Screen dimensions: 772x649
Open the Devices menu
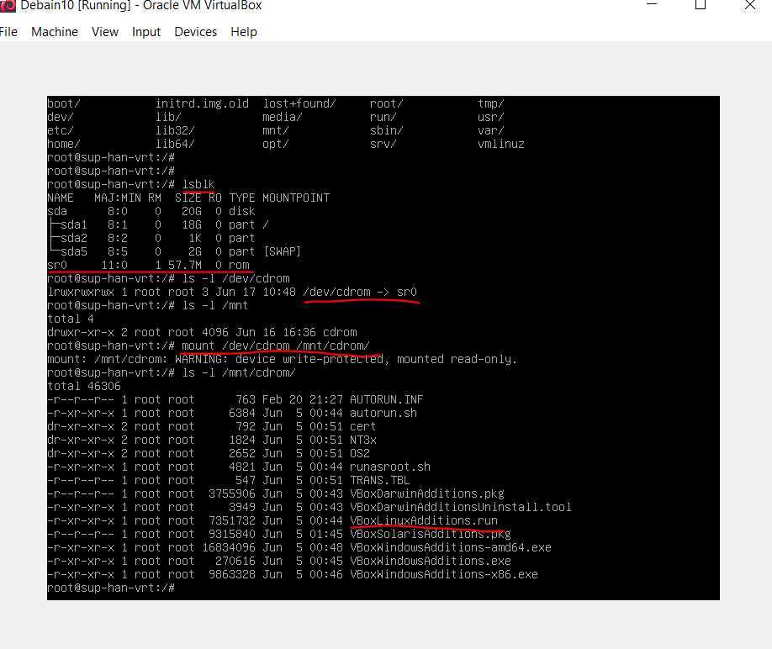pos(195,32)
